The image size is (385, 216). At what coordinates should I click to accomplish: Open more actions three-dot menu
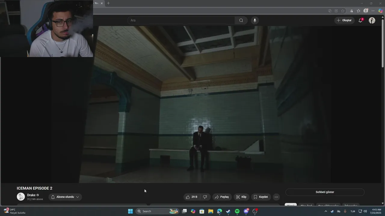[276, 197]
